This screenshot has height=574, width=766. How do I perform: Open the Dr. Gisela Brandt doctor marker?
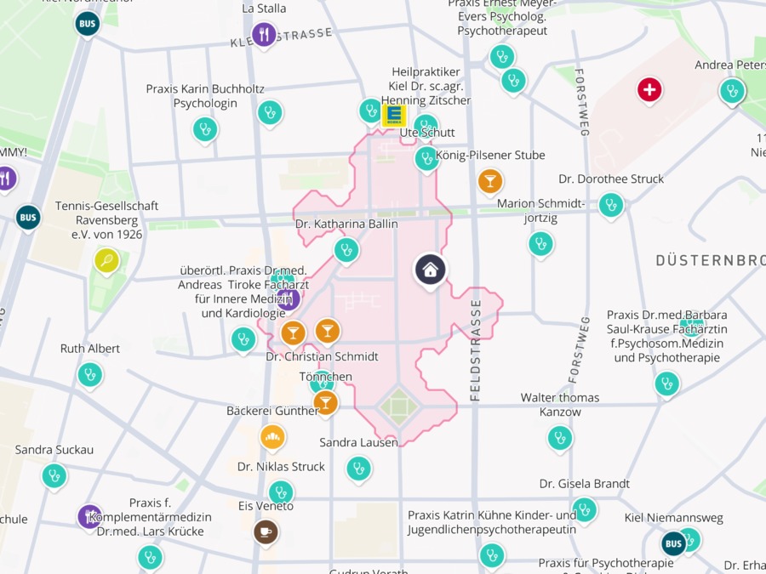[584, 510]
